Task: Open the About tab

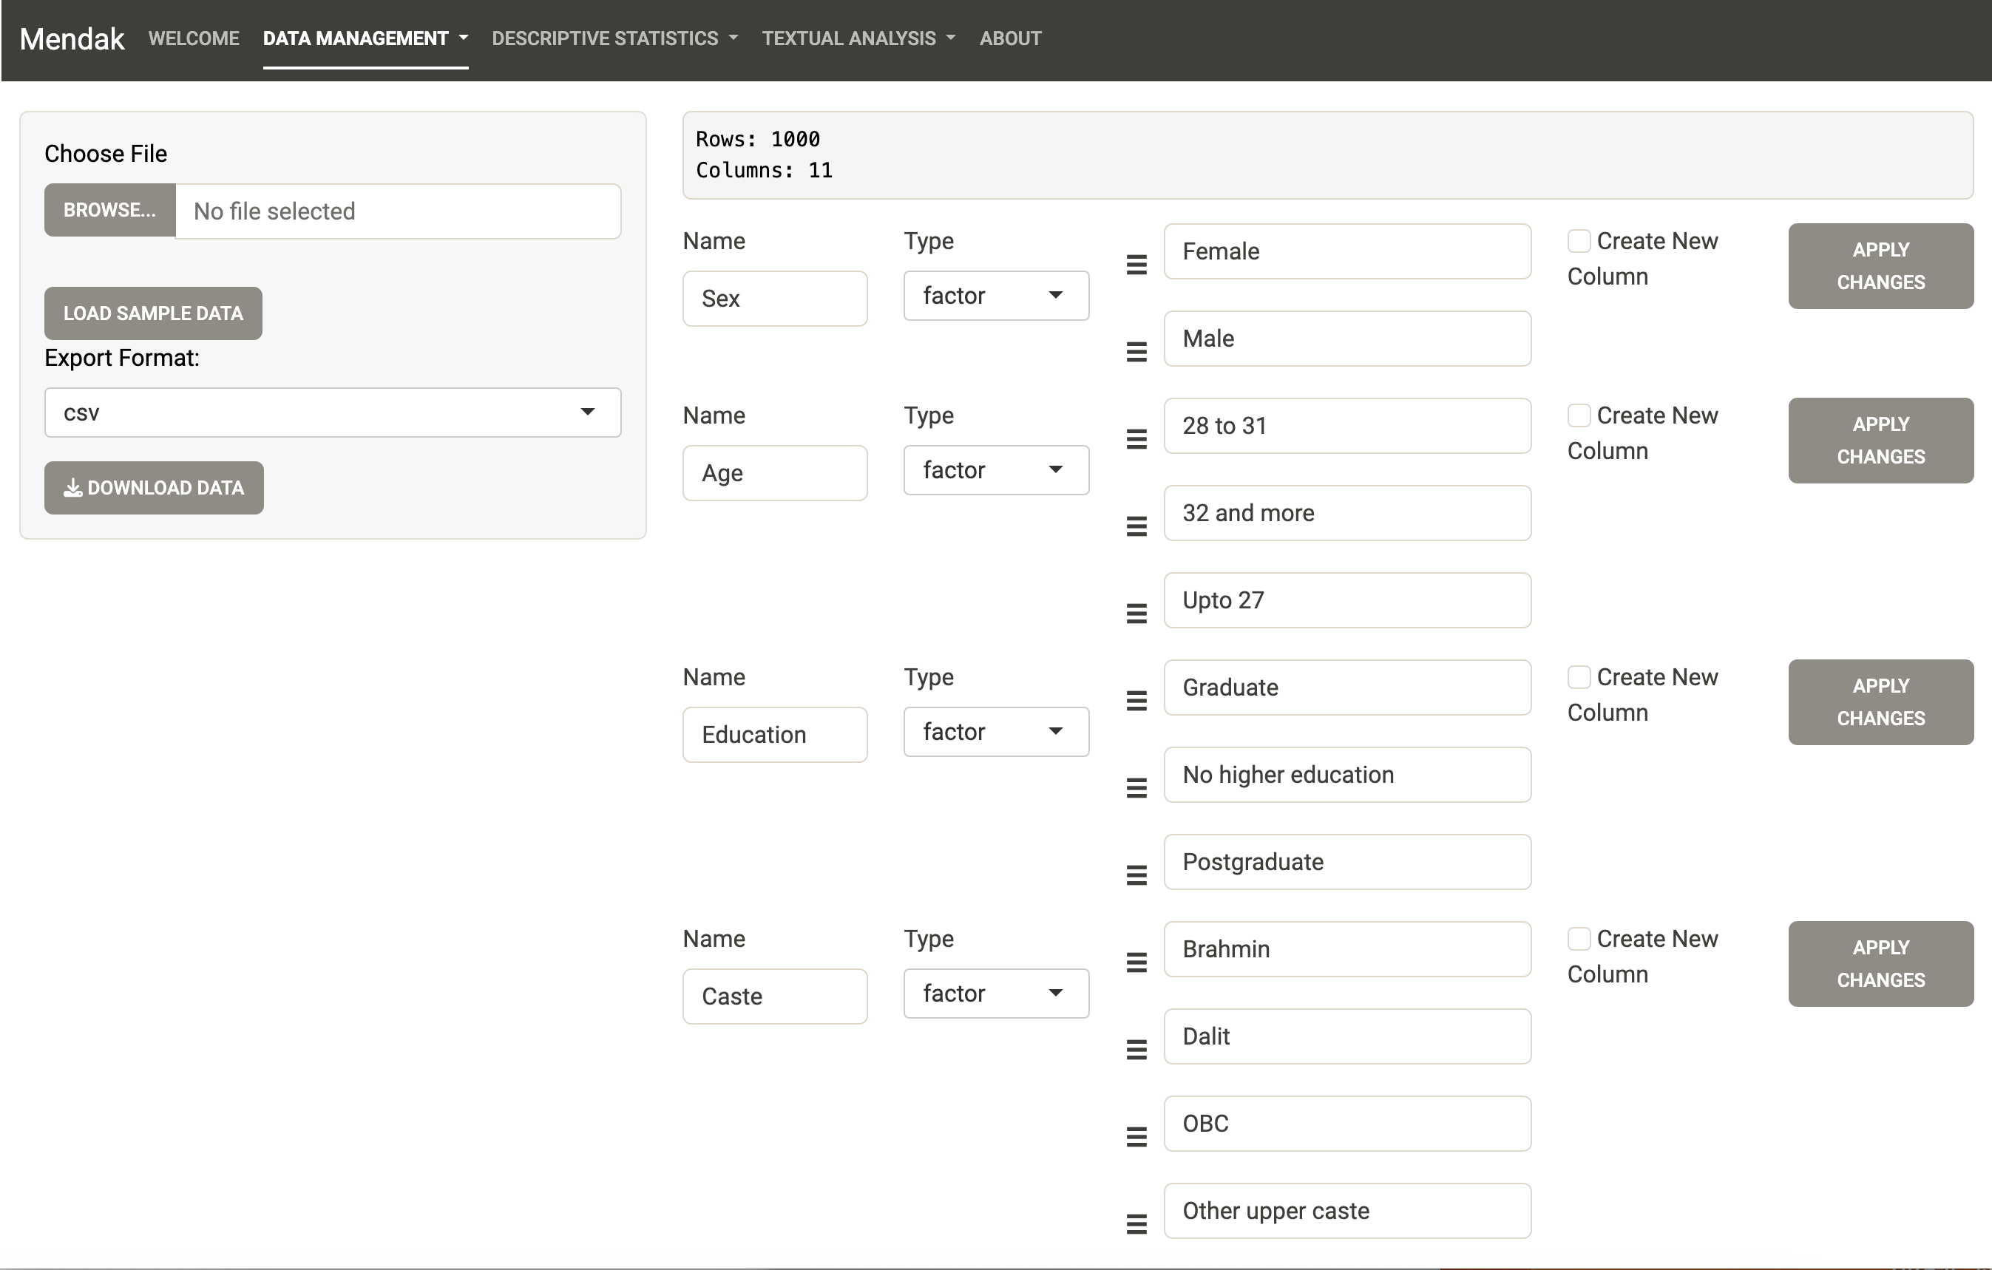Action: (x=1010, y=39)
